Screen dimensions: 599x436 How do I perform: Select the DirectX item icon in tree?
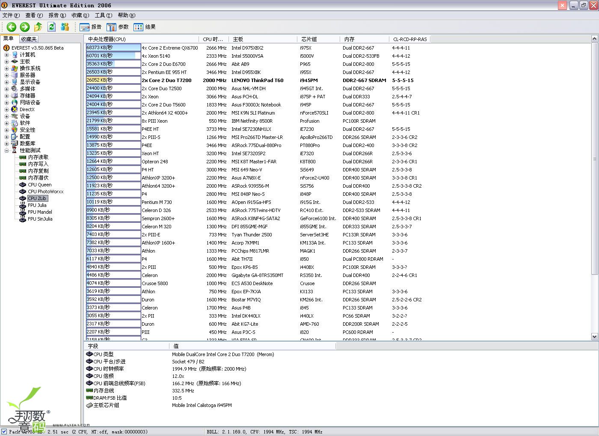pyautogui.click(x=15, y=109)
